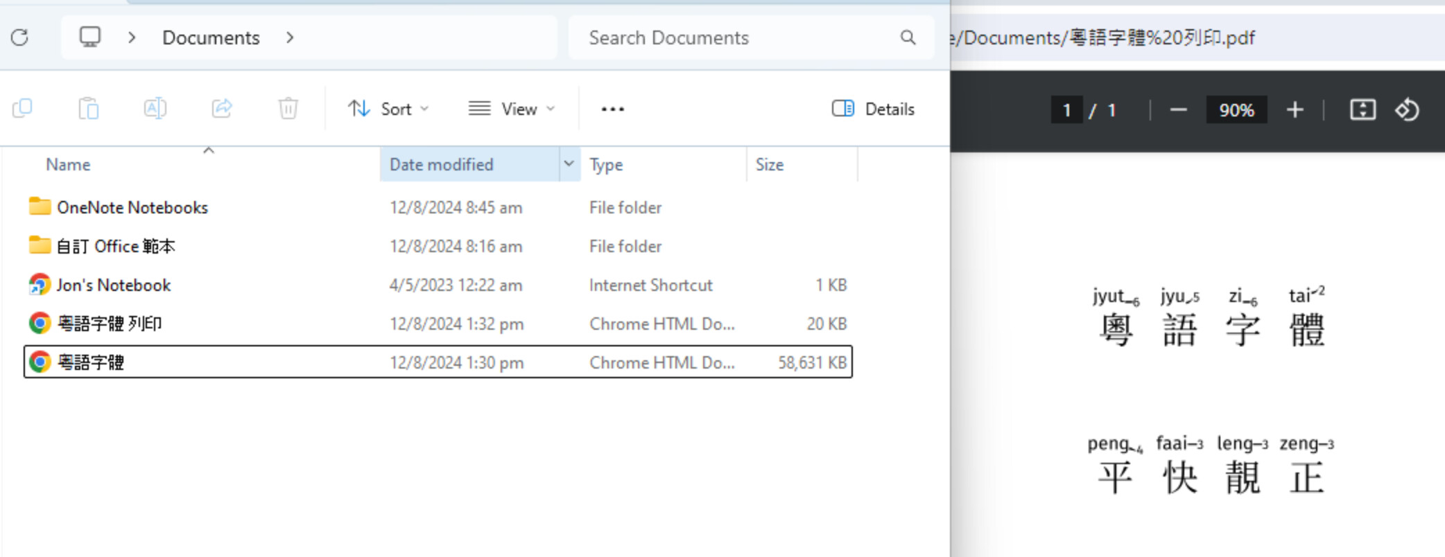Click the Refresh icon in the address bar

click(20, 37)
